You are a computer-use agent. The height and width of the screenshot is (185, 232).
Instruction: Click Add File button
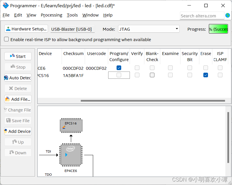coord(18,99)
